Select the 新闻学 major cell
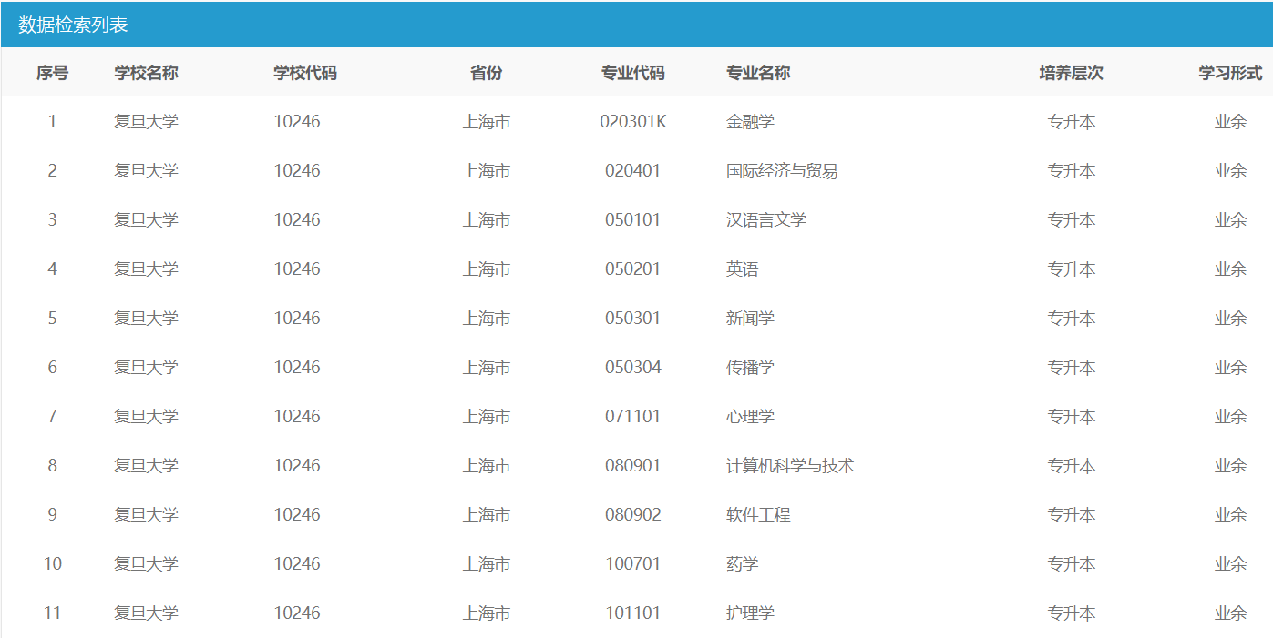Screen dimensions: 1273x638 point(750,318)
